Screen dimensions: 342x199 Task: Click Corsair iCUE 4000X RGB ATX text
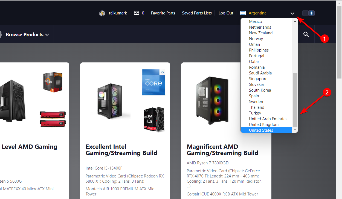tap(222, 194)
